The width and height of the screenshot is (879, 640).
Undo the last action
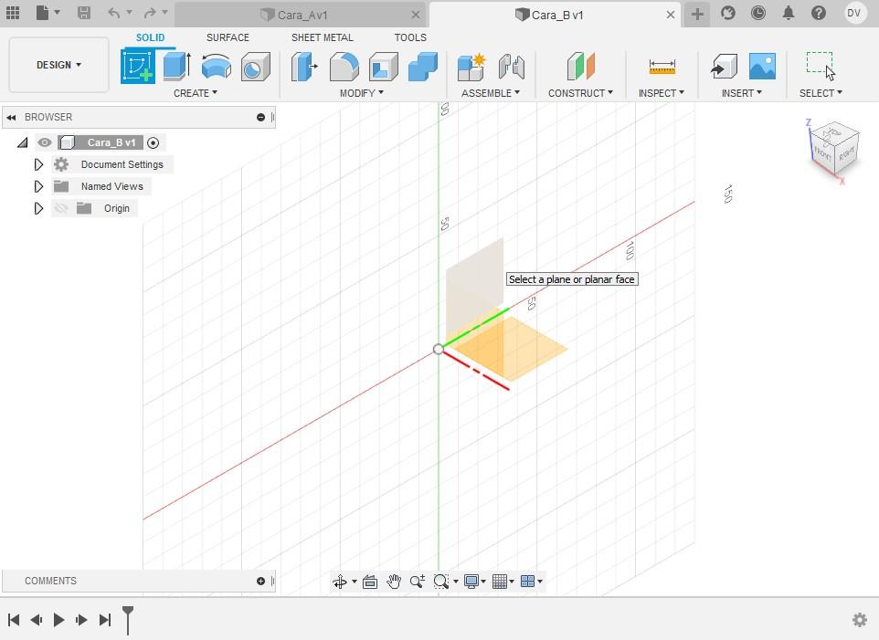[x=114, y=13]
